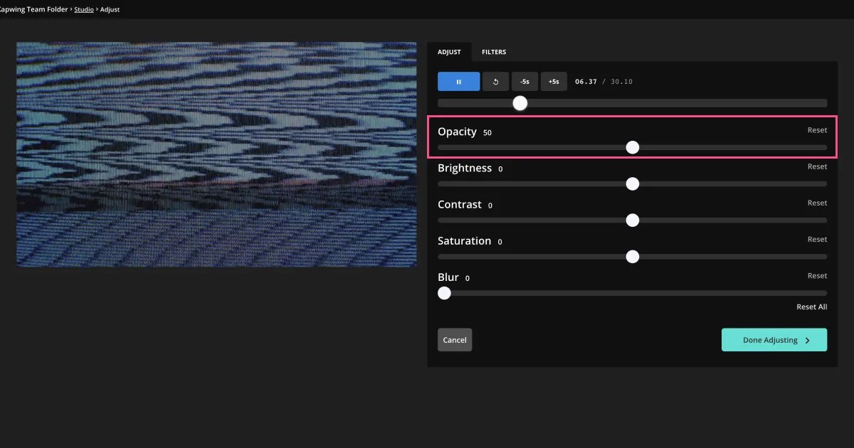Screen dimensions: 854x448
Task: Cancel the current adjustments
Action: 454,340
